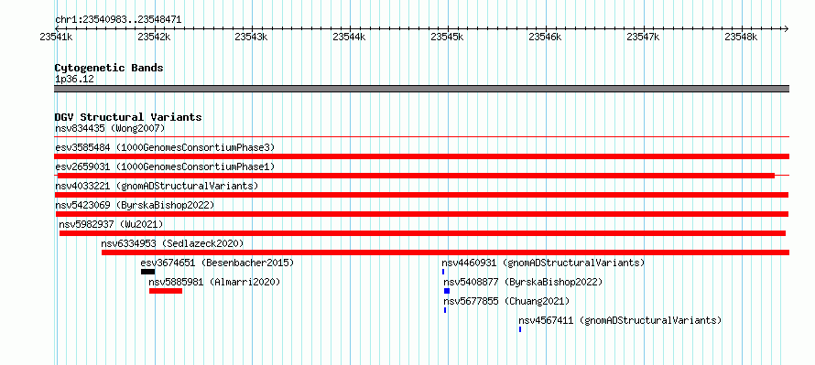Click nsv5677855 (Chuang2021) label
This screenshot has width=815, height=365.
point(506,301)
